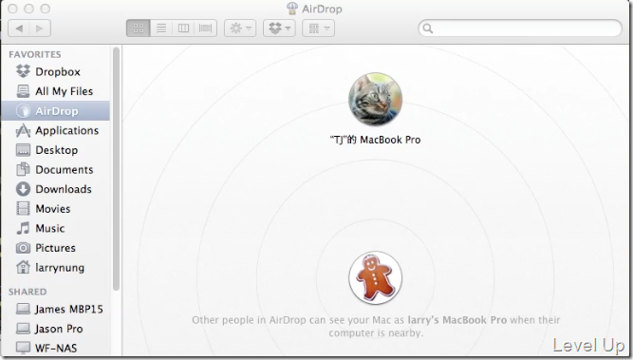Click the SHARED section header
This screenshot has width=633, height=360.
pyautogui.click(x=28, y=292)
